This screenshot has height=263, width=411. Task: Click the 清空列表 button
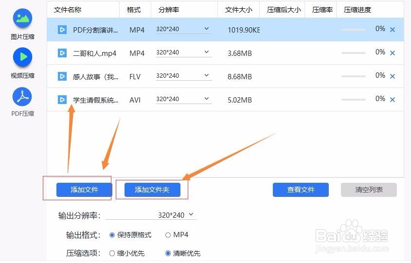click(x=369, y=190)
